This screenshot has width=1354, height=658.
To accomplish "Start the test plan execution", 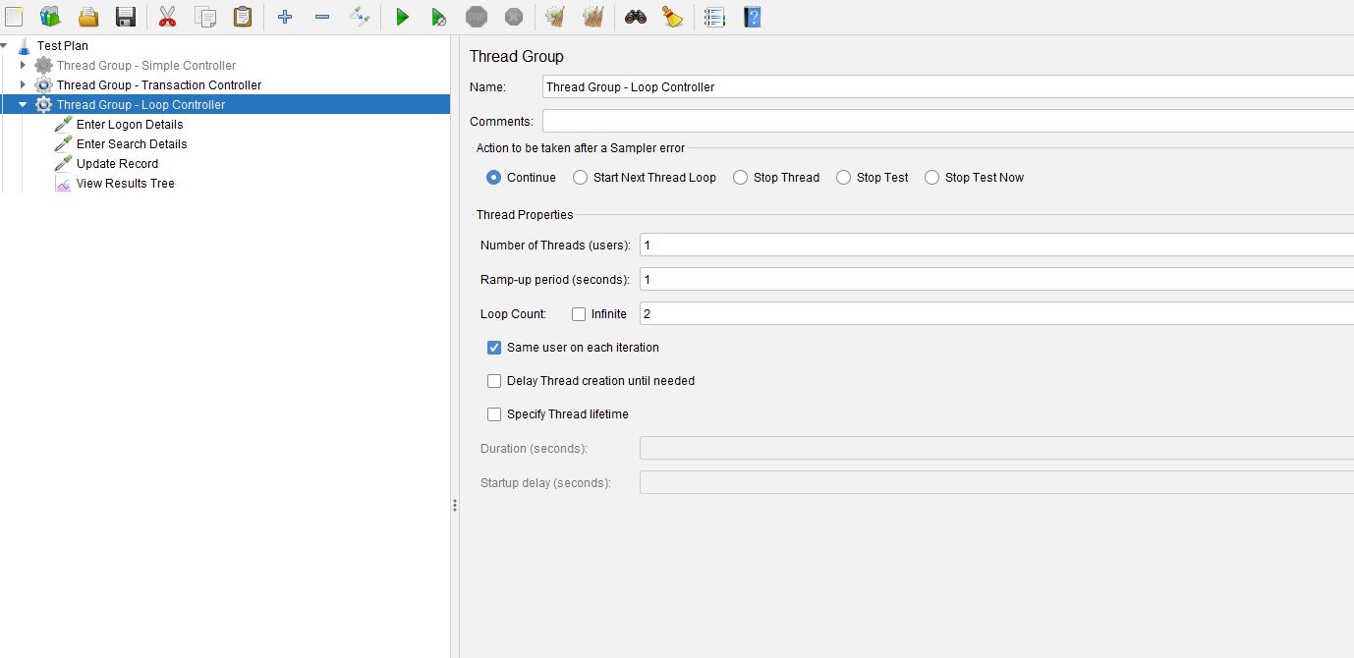I will pos(402,17).
